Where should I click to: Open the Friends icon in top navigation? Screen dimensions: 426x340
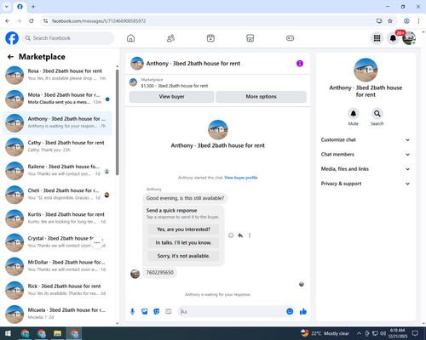pos(170,38)
